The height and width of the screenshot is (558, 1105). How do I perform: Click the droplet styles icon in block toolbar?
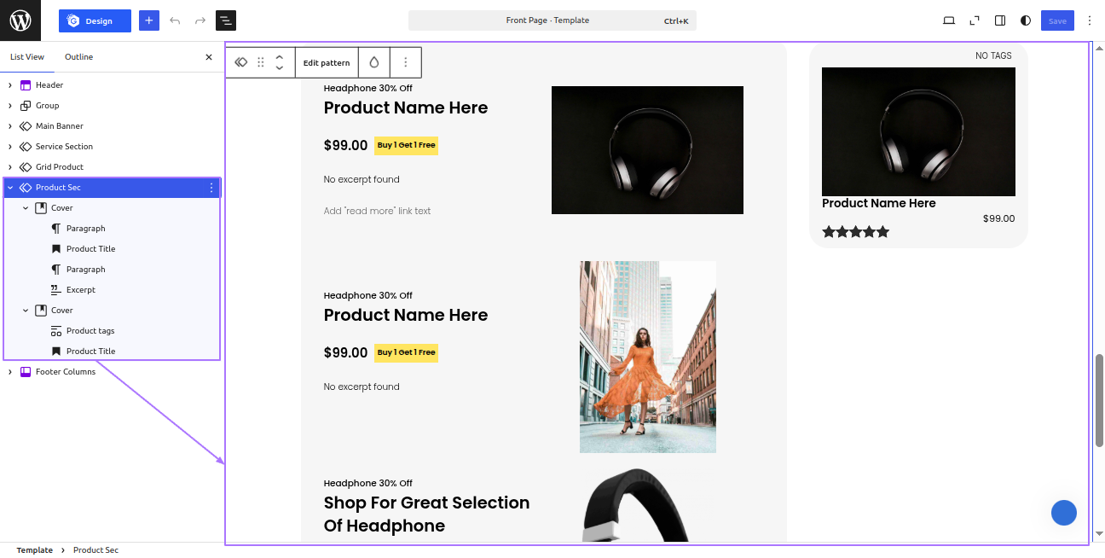374,62
